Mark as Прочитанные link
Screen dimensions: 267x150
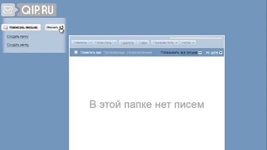click(114, 52)
